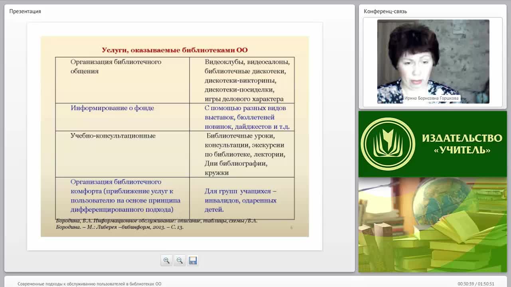Click the speaker name label Ирина Борисовна Горшкова
Image resolution: width=511 pixels, height=287 pixels.
432,98
